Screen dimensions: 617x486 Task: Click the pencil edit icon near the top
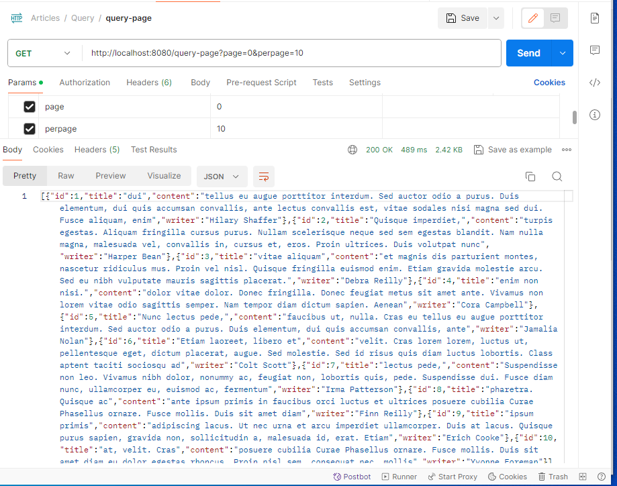coord(532,17)
